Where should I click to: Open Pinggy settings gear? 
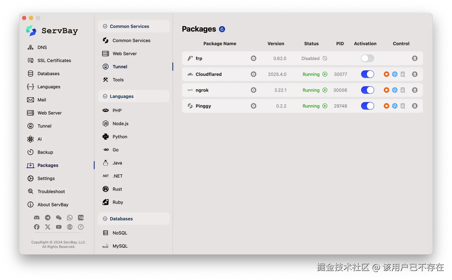[x=254, y=106]
